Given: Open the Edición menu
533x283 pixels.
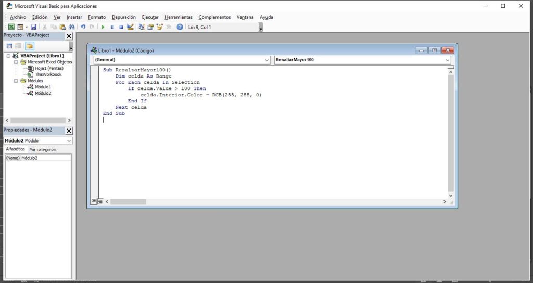Looking at the screenshot, I should click(40, 17).
